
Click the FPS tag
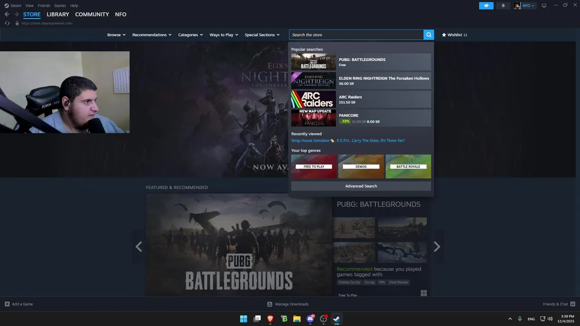[x=382, y=282]
